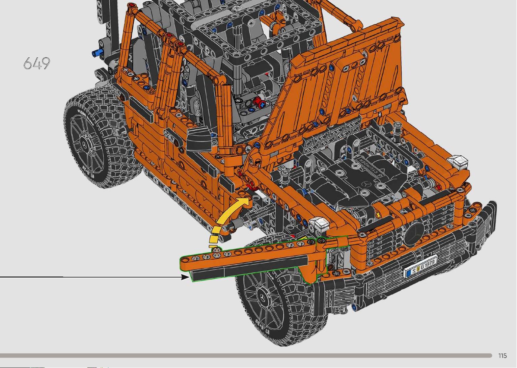Viewport: 517px width, 368px height.
Task: Click the grey page progress bar
Action: 246,356
